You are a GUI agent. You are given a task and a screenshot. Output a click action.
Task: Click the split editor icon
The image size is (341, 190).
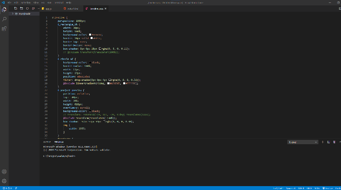[340, 8]
